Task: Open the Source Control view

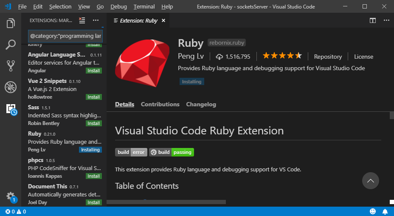Action: pyautogui.click(x=11, y=66)
